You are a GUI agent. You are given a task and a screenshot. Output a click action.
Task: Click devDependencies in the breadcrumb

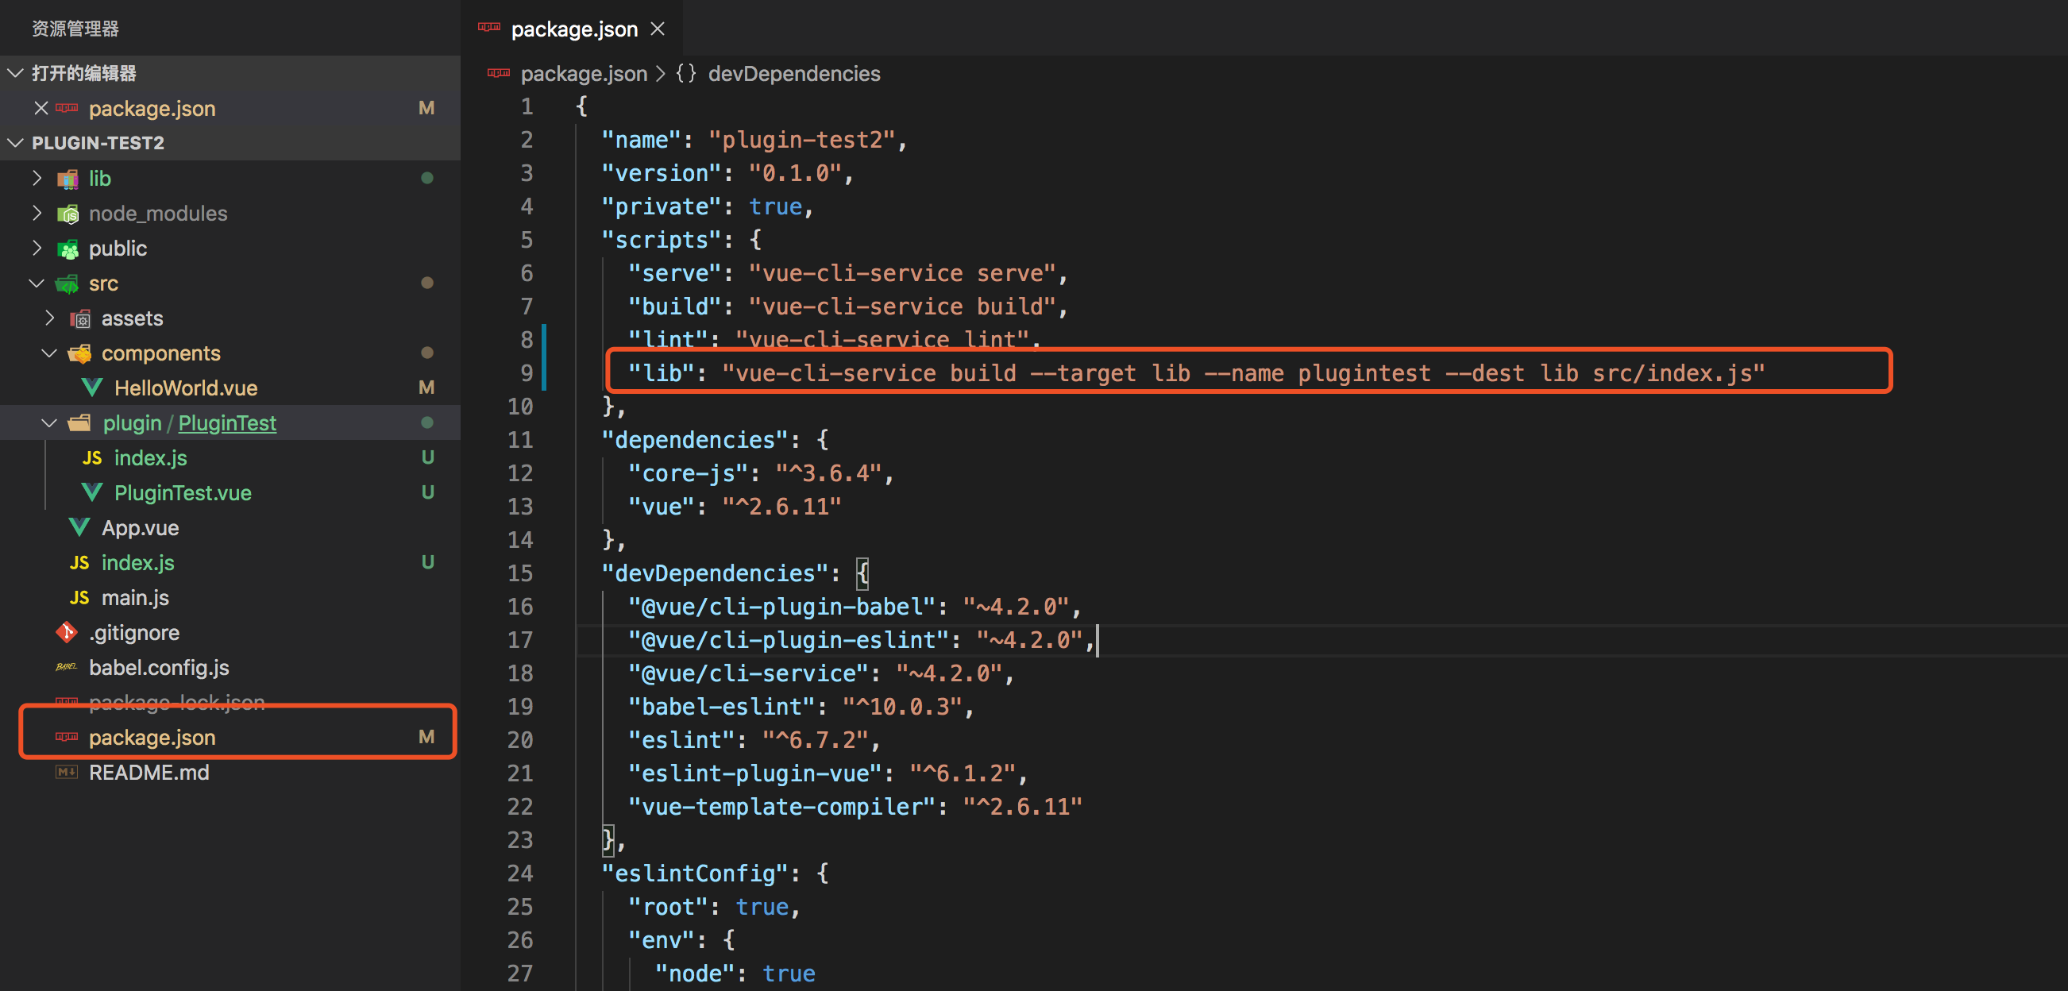pos(793,74)
